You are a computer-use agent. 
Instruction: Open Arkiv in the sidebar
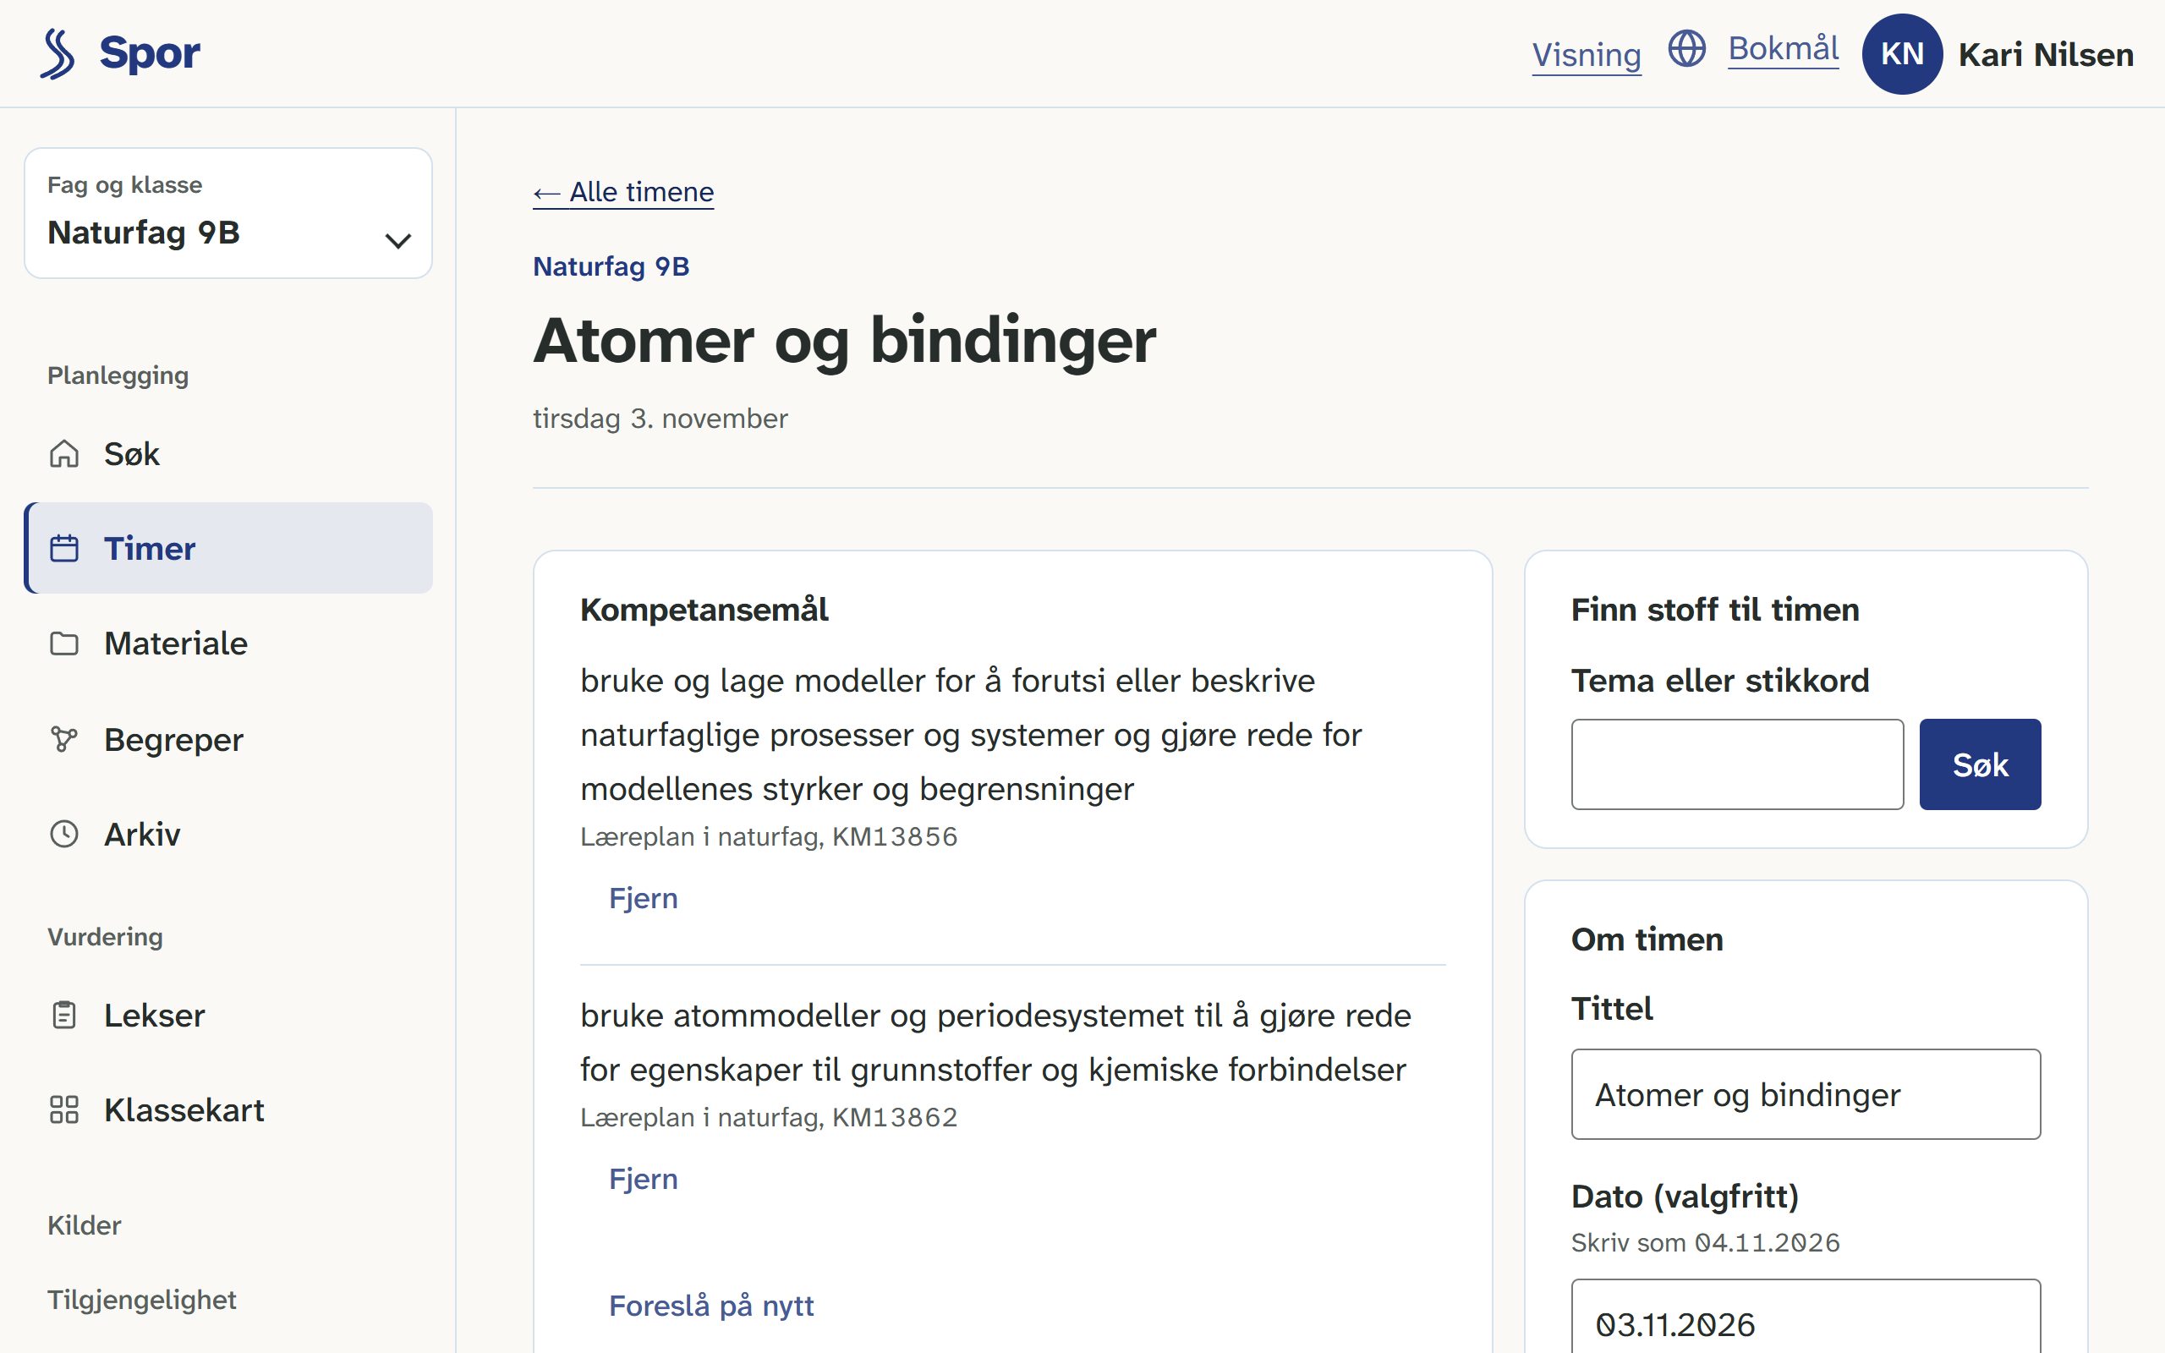(228, 834)
